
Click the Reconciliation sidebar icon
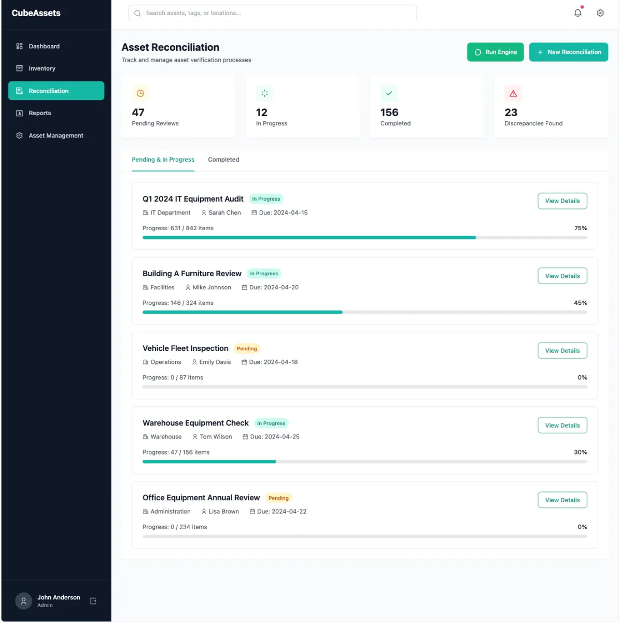19,90
